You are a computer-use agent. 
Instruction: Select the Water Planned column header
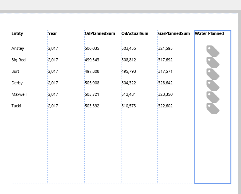(x=209, y=33)
